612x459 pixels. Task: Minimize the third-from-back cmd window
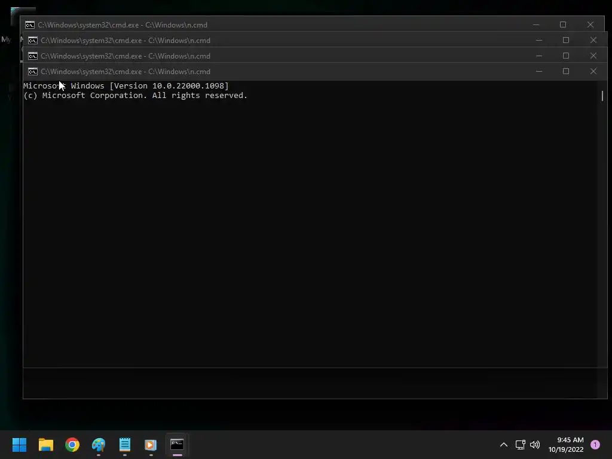click(x=539, y=56)
